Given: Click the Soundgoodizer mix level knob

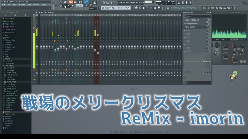Looking at the screenshot, I should coord(207,23).
